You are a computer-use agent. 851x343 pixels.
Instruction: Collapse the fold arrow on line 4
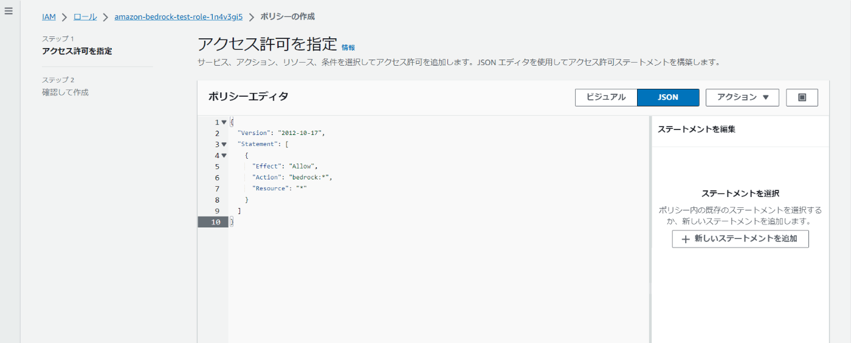tap(224, 155)
